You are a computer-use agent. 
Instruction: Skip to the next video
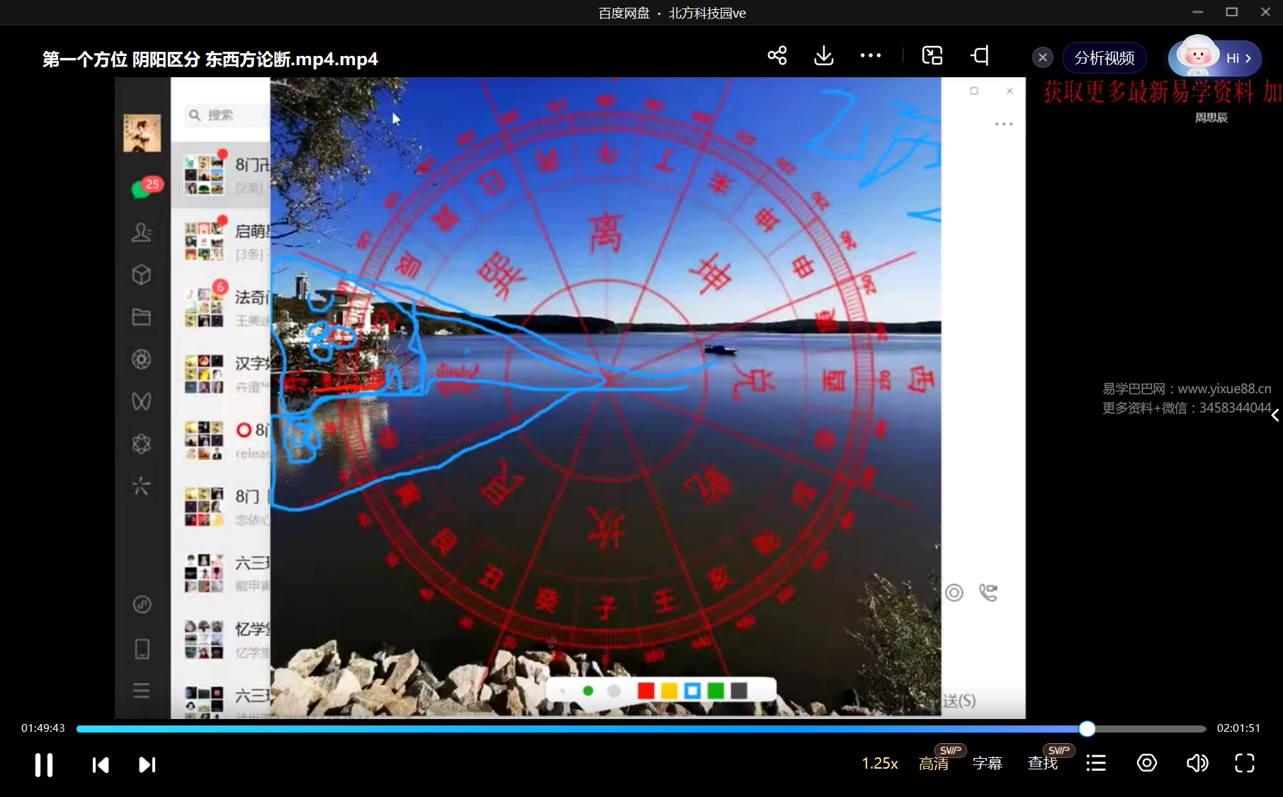point(147,764)
